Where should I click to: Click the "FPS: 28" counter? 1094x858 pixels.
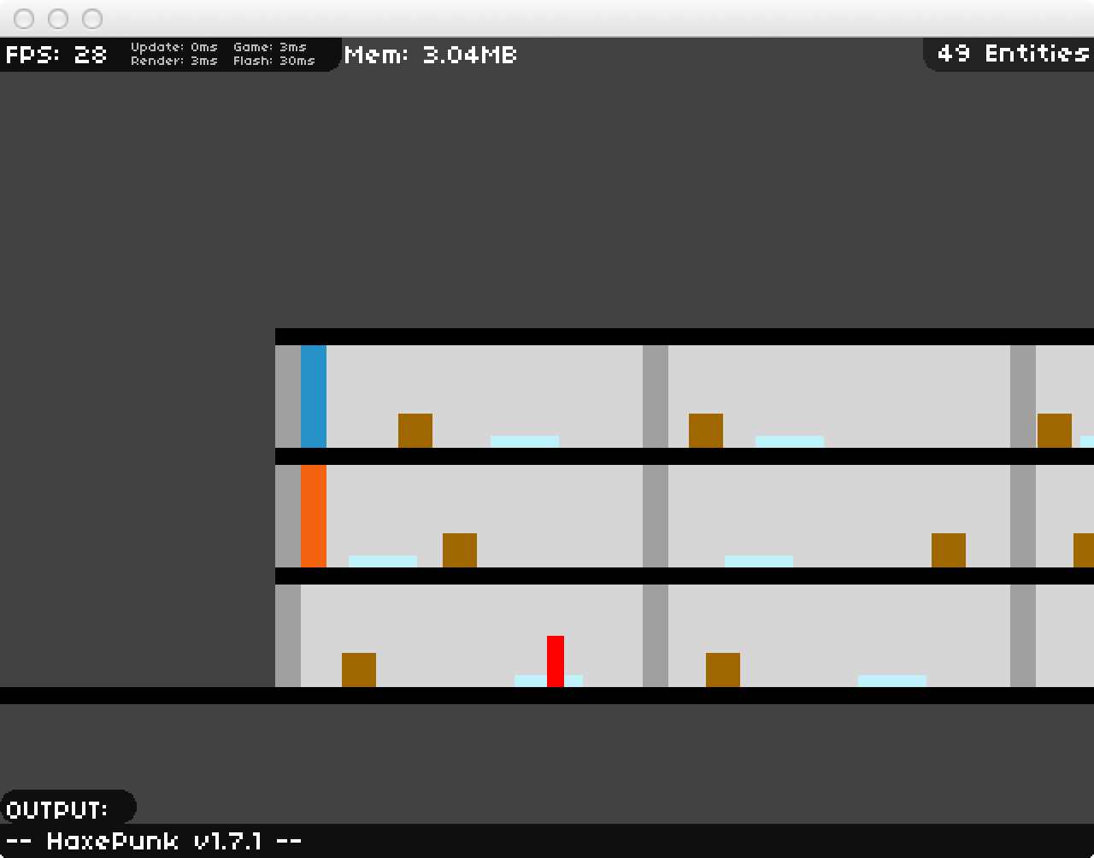click(56, 55)
